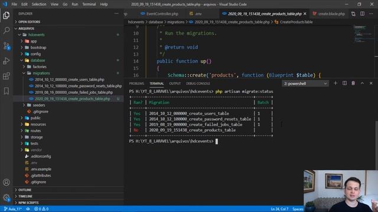Viewport: 378px width, 212px height.
Task: Open the Explorer view in activity bar
Action: [6, 15]
